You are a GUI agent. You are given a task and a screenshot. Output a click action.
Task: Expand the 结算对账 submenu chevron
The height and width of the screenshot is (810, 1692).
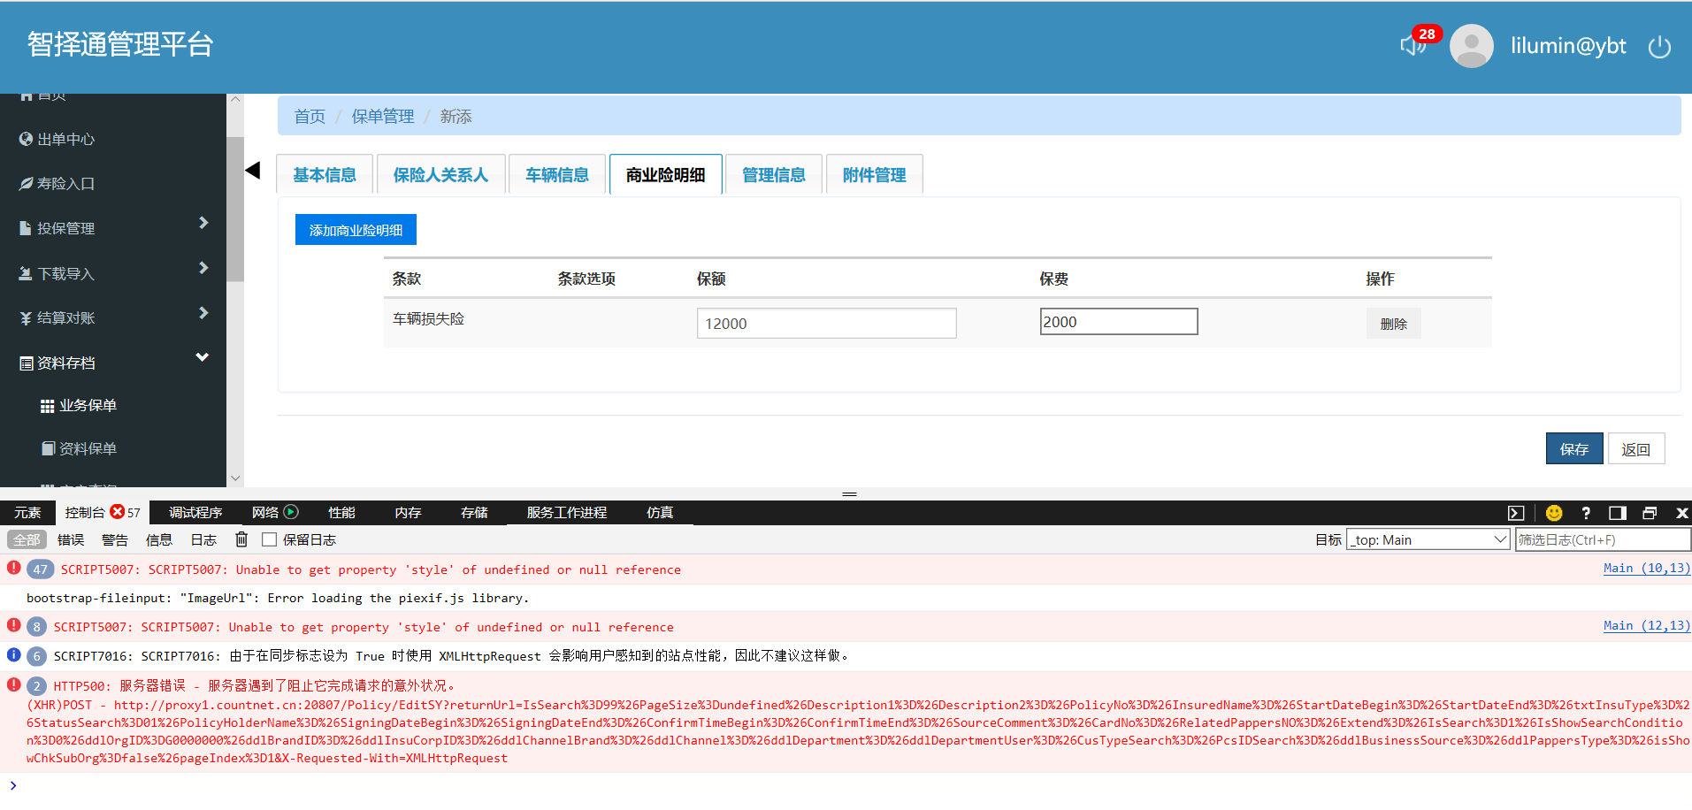pos(203,313)
